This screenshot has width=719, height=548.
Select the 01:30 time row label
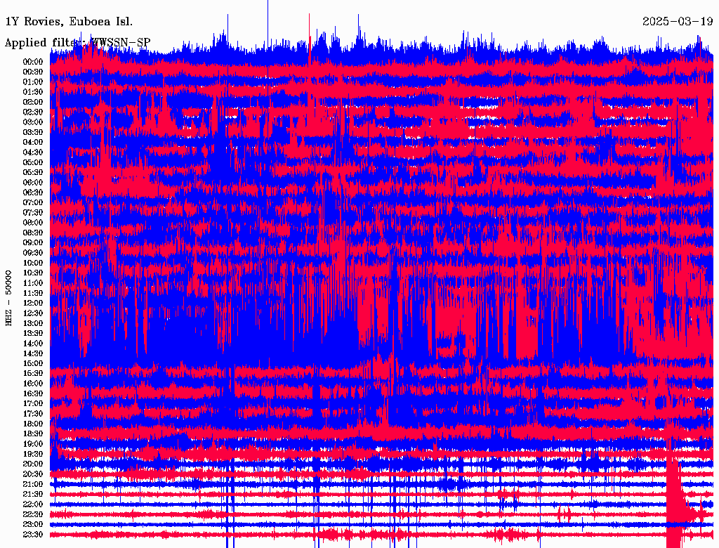[x=33, y=92]
